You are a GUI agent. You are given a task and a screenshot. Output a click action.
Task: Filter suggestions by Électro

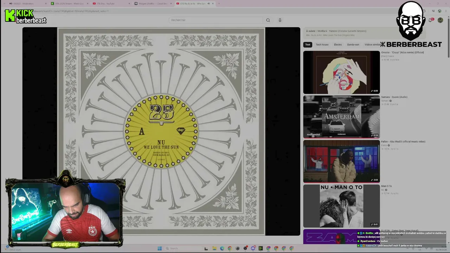click(x=338, y=45)
